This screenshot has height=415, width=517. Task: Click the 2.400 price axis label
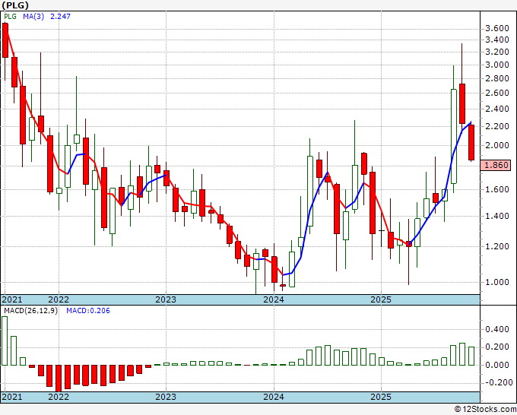coord(497,109)
